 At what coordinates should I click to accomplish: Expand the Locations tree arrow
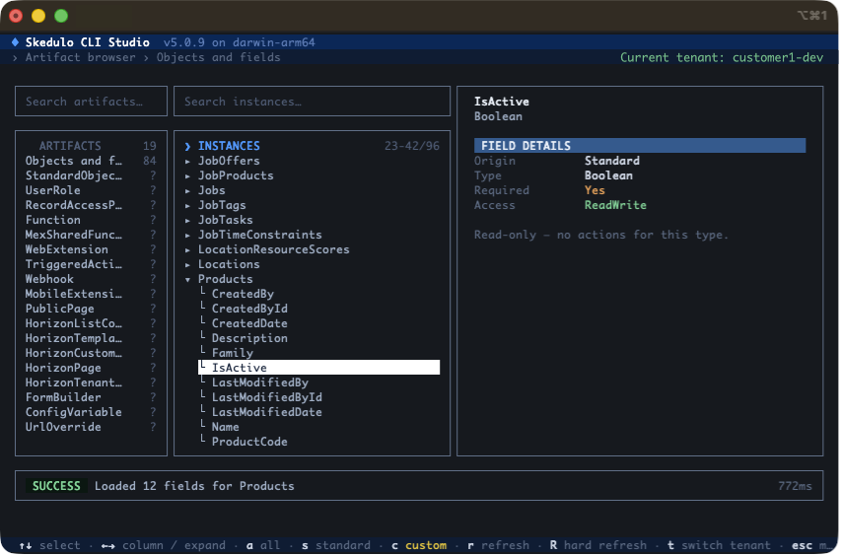pyautogui.click(x=187, y=264)
